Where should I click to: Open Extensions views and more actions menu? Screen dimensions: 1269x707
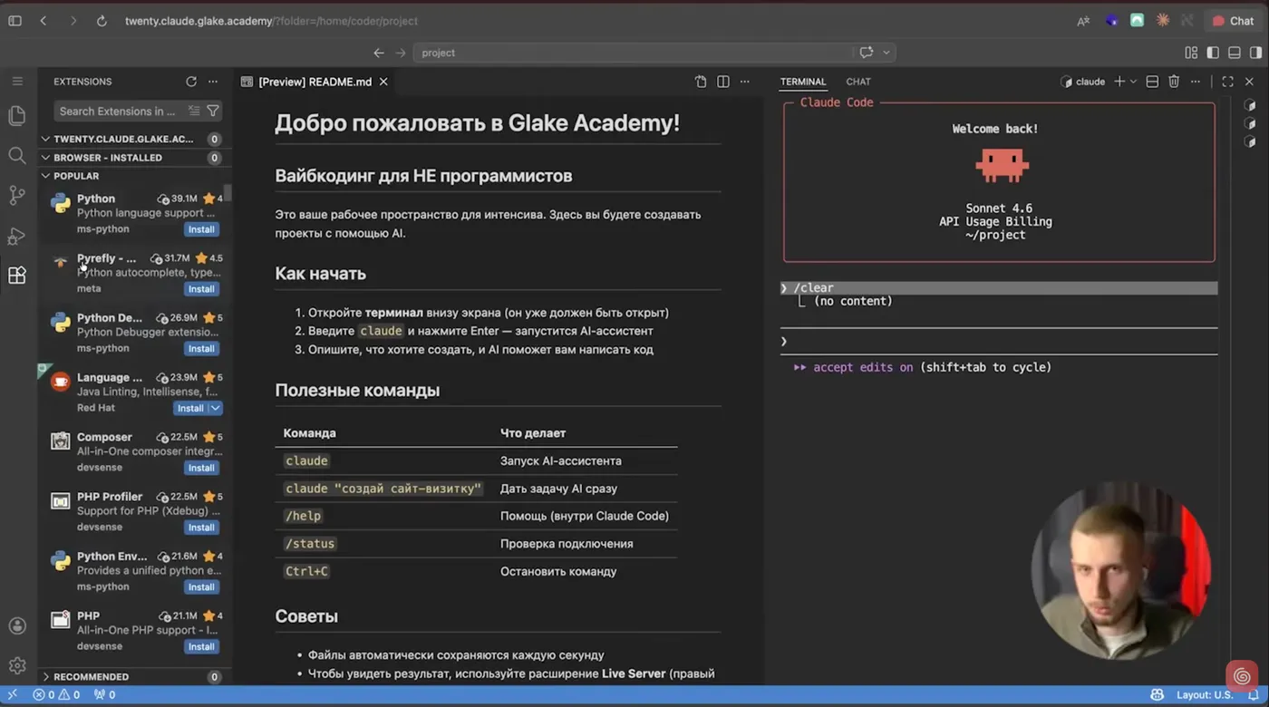point(213,82)
